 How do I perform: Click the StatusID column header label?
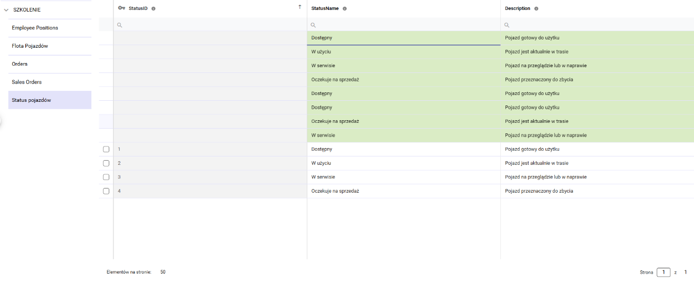click(139, 8)
